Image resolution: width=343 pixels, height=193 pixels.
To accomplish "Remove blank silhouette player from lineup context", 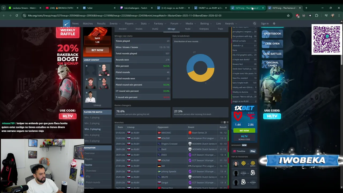I will (87, 66).
